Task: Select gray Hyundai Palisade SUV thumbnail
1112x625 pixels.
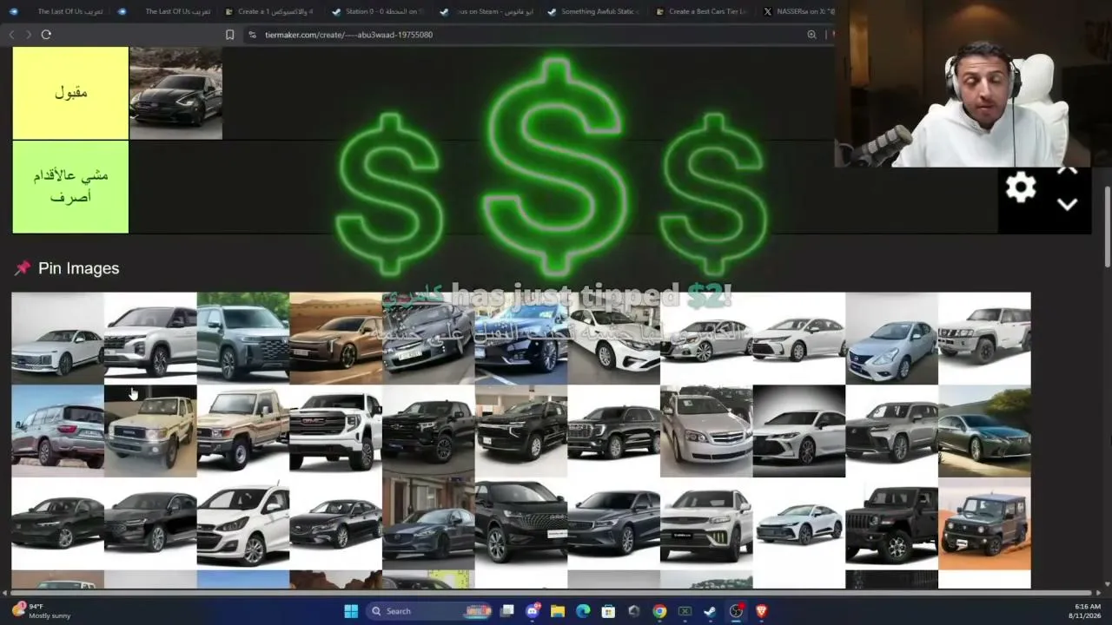Action: click(243, 338)
